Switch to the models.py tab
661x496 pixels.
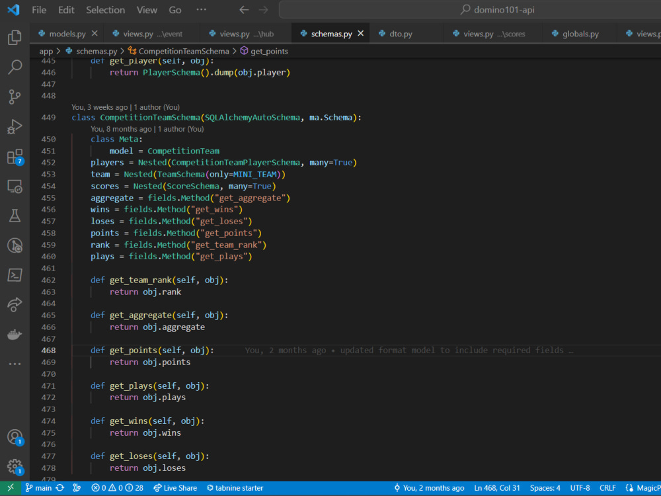67,34
